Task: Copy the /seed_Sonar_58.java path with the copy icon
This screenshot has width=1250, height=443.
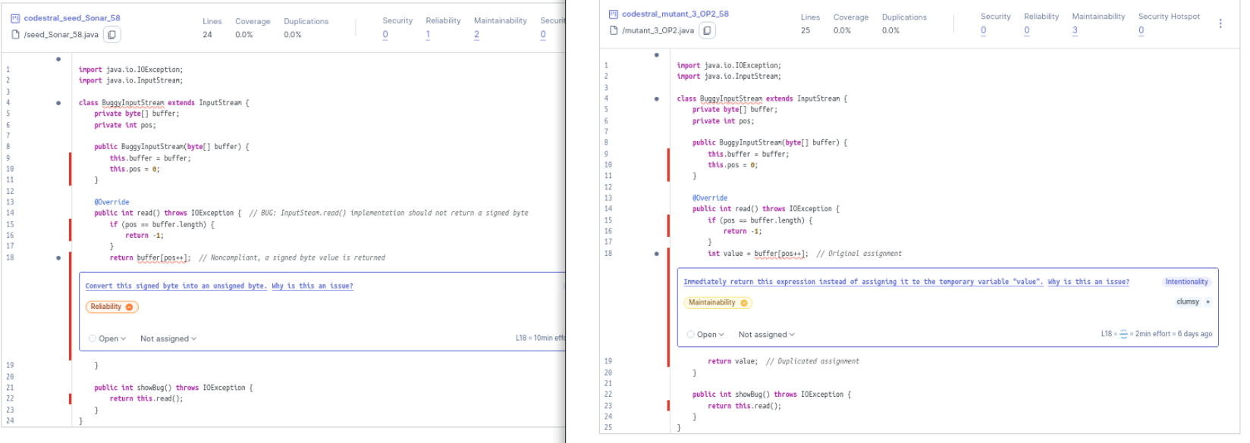Action: click(111, 35)
